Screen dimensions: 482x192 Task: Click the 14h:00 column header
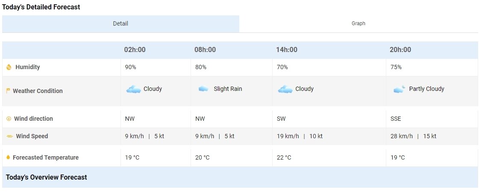[x=287, y=50]
